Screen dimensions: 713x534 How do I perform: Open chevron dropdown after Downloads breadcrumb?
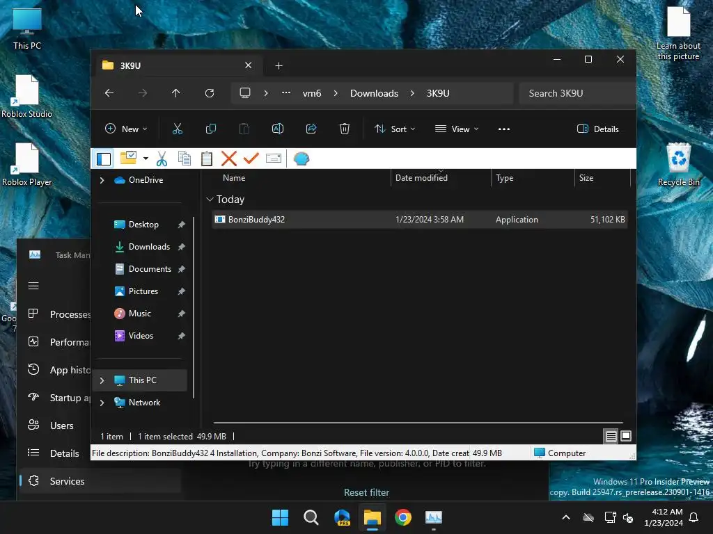412,93
